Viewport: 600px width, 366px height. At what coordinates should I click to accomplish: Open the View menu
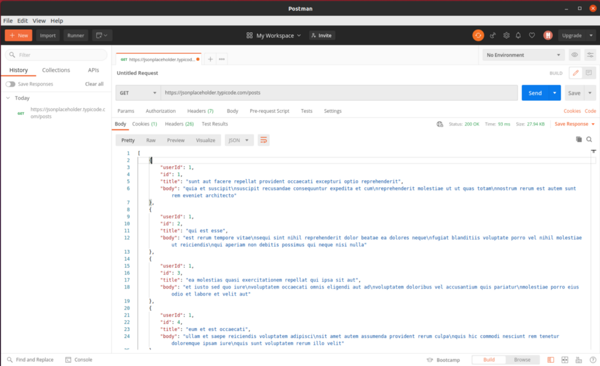click(x=39, y=21)
